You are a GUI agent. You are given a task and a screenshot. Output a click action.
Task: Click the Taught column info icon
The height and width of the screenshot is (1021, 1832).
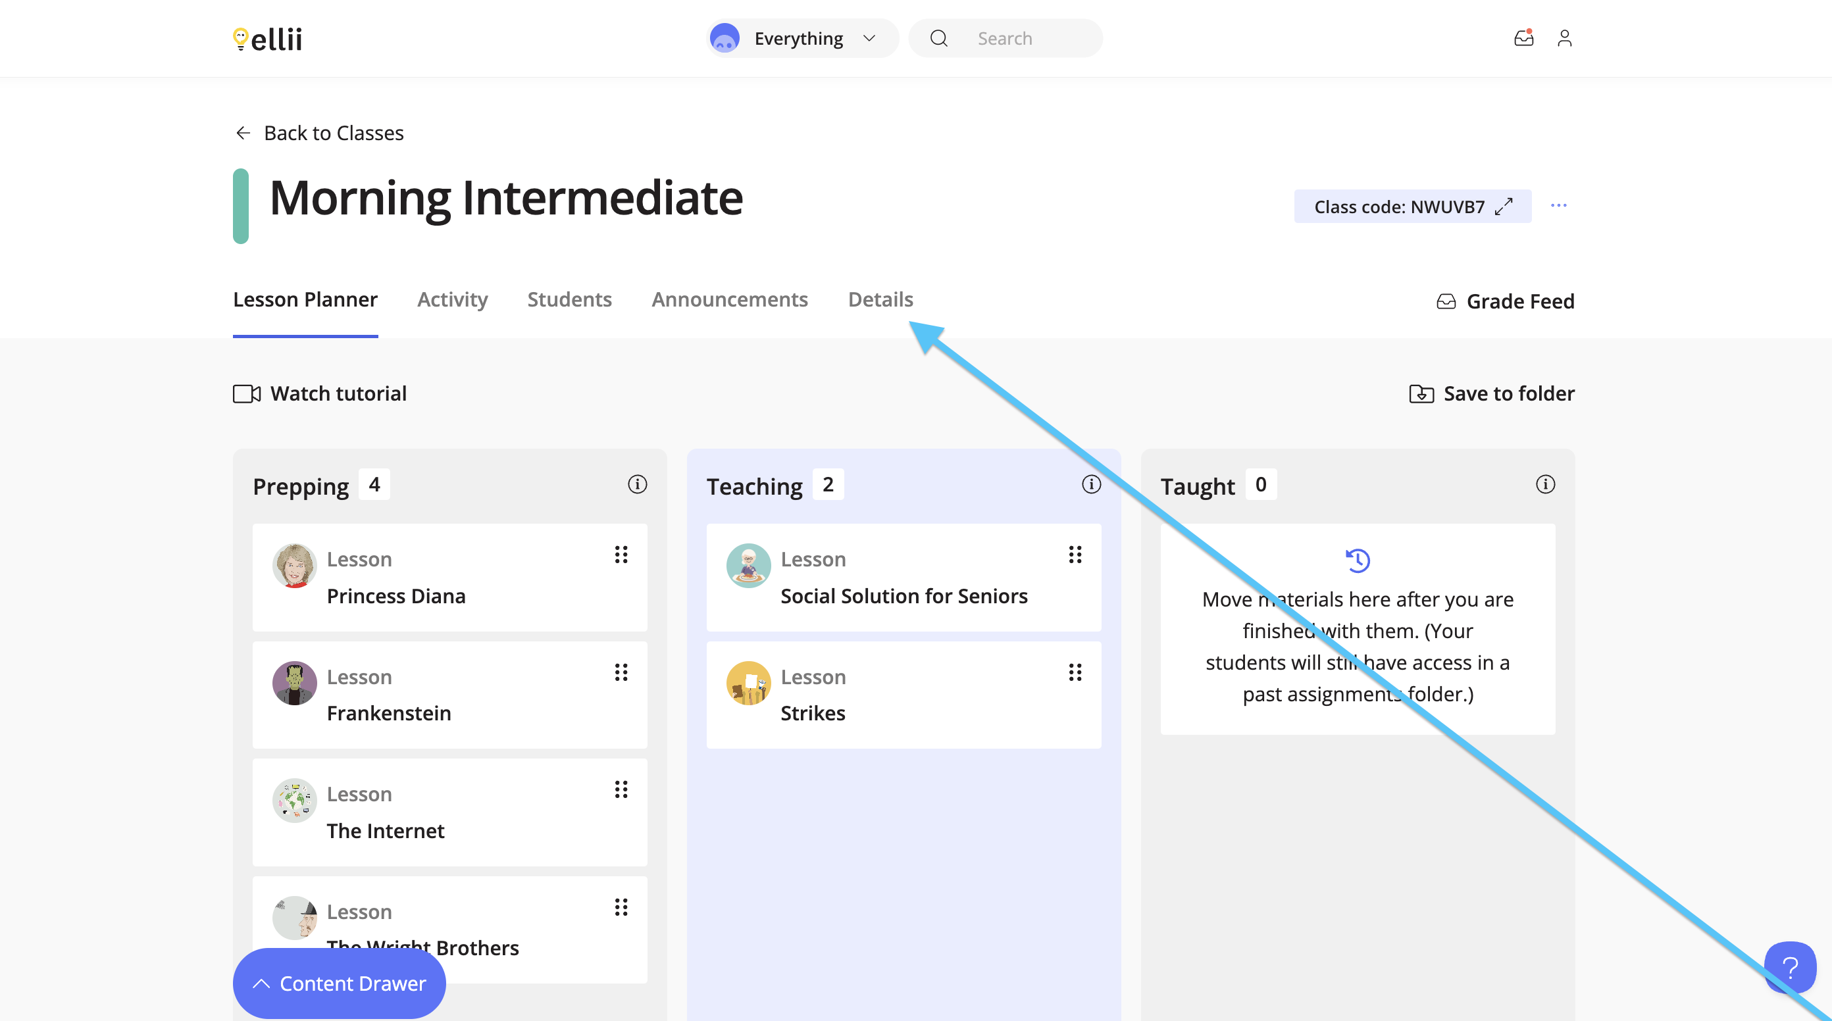pos(1545,484)
